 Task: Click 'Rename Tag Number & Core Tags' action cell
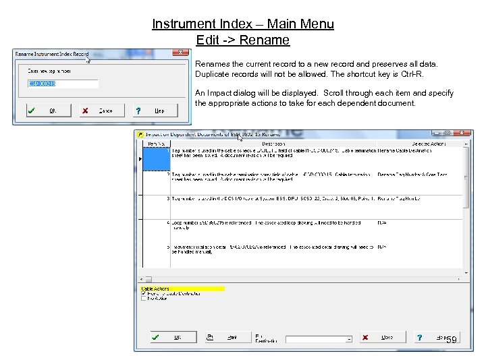pyautogui.click(x=412, y=175)
